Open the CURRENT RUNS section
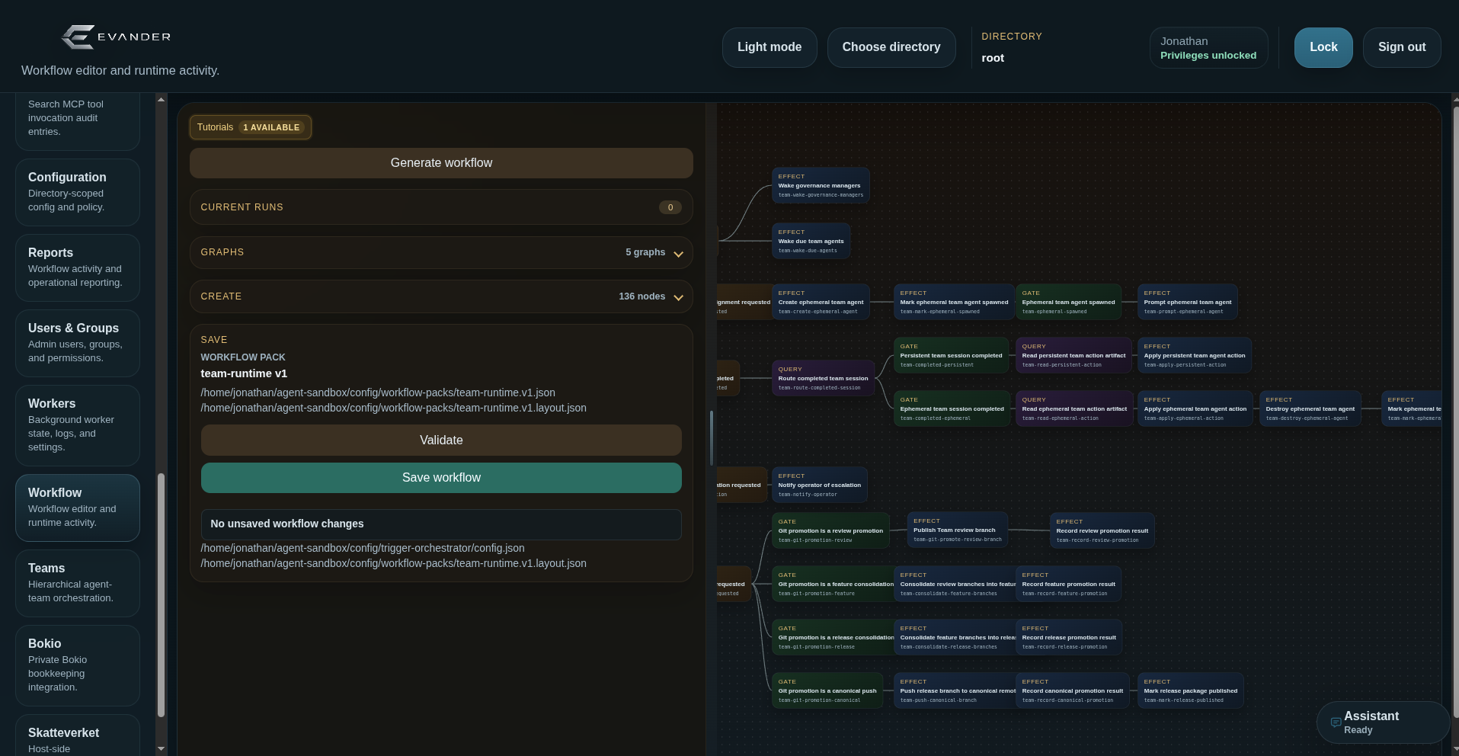This screenshot has width=1459, height=756. [441, 207]
